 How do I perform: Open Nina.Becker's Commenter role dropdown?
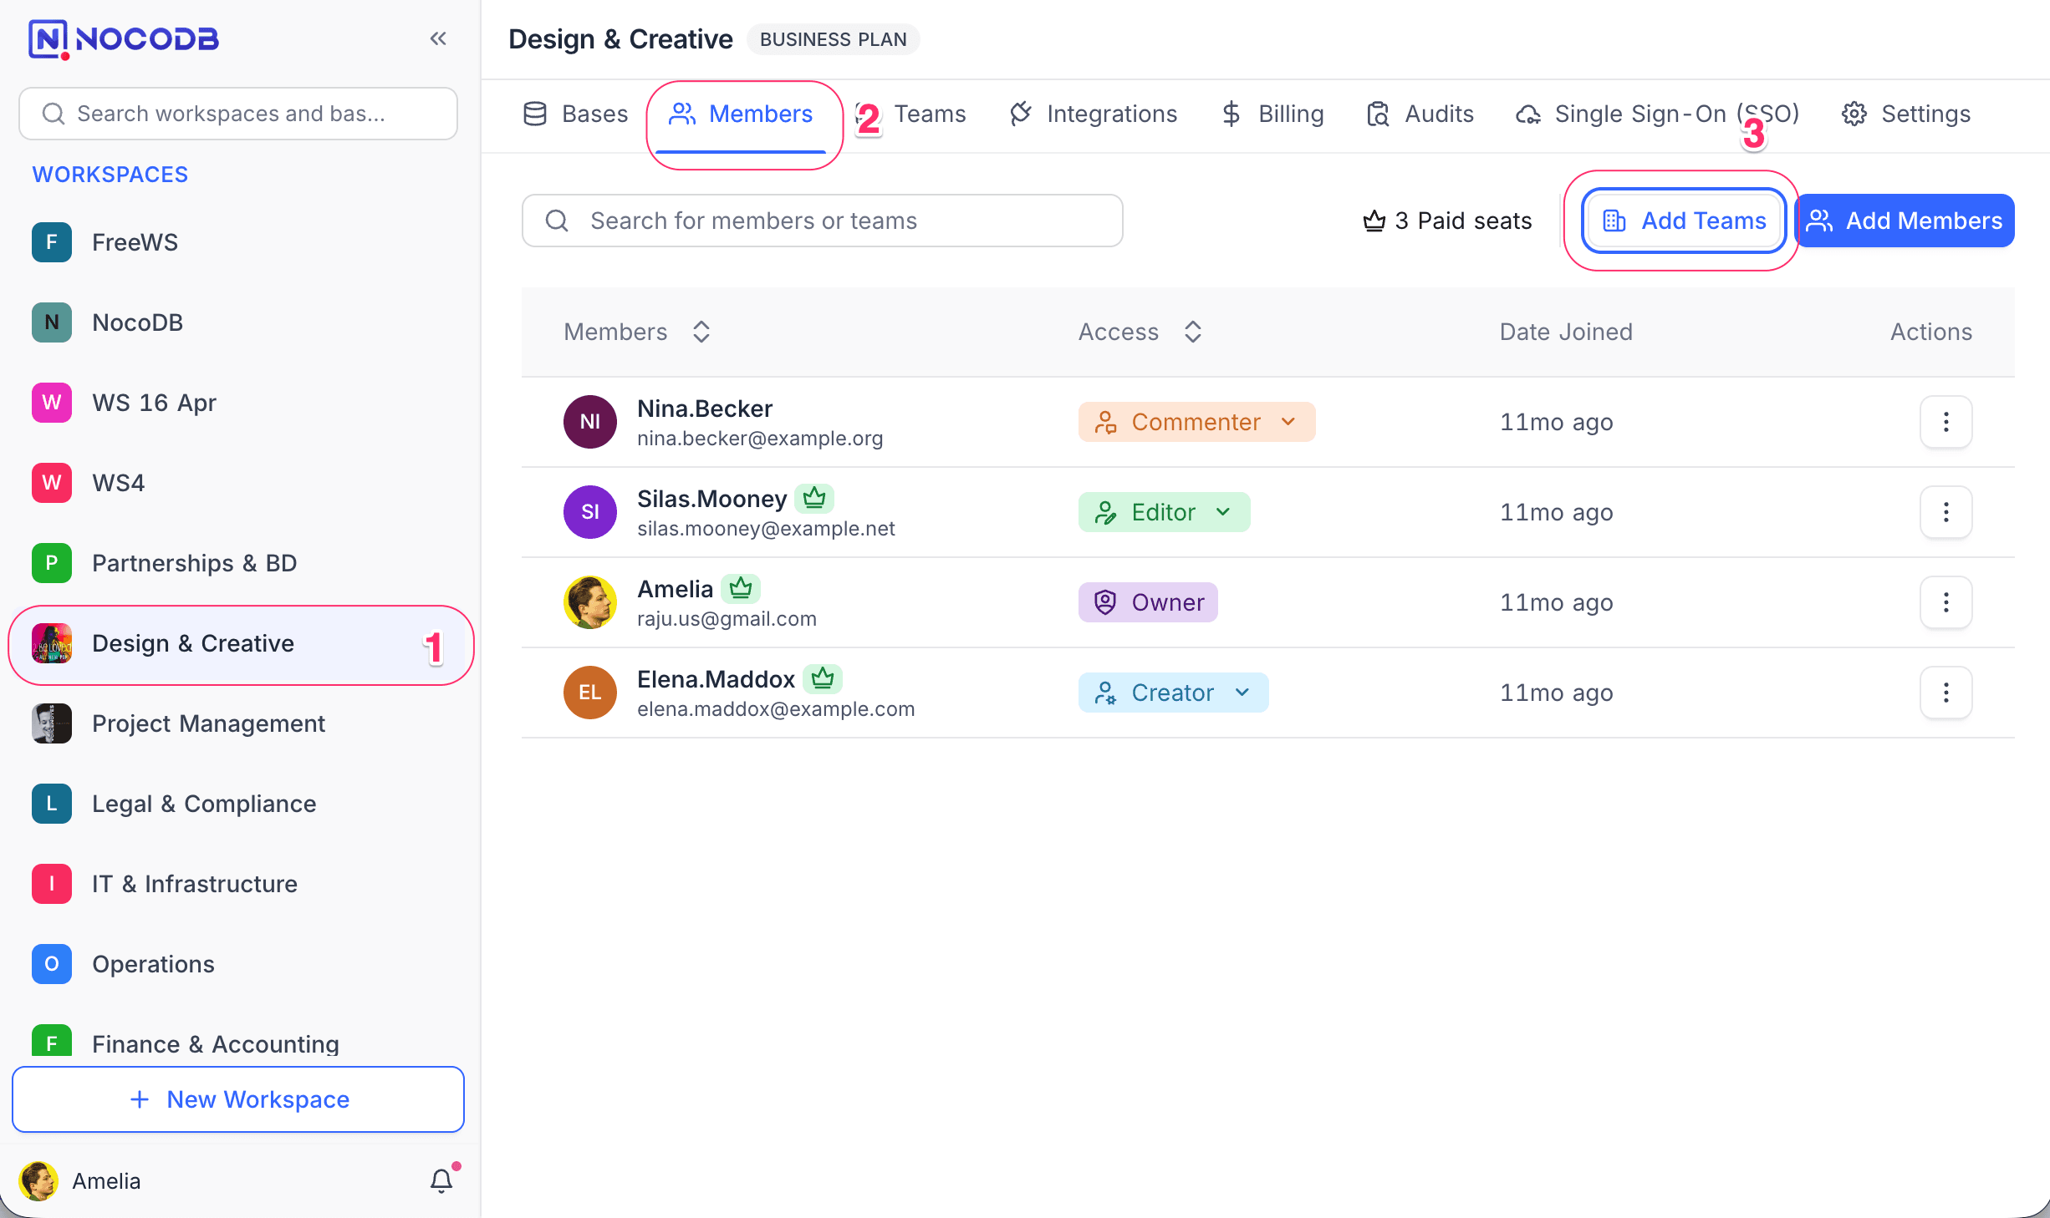[1196, 422]
